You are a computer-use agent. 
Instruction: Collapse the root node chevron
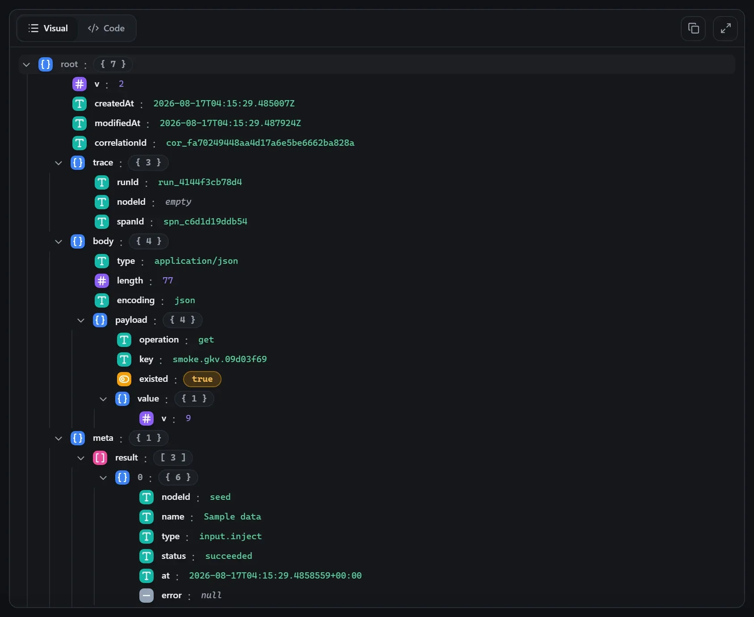[26, 64]
